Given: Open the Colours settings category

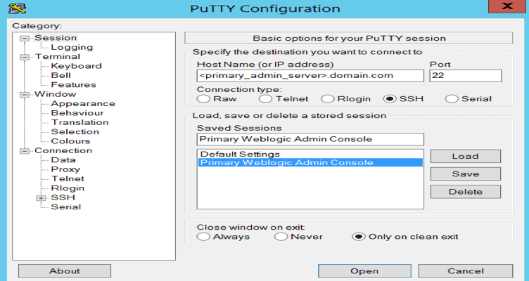Looking at the screenshot, I should click(70, 141).
